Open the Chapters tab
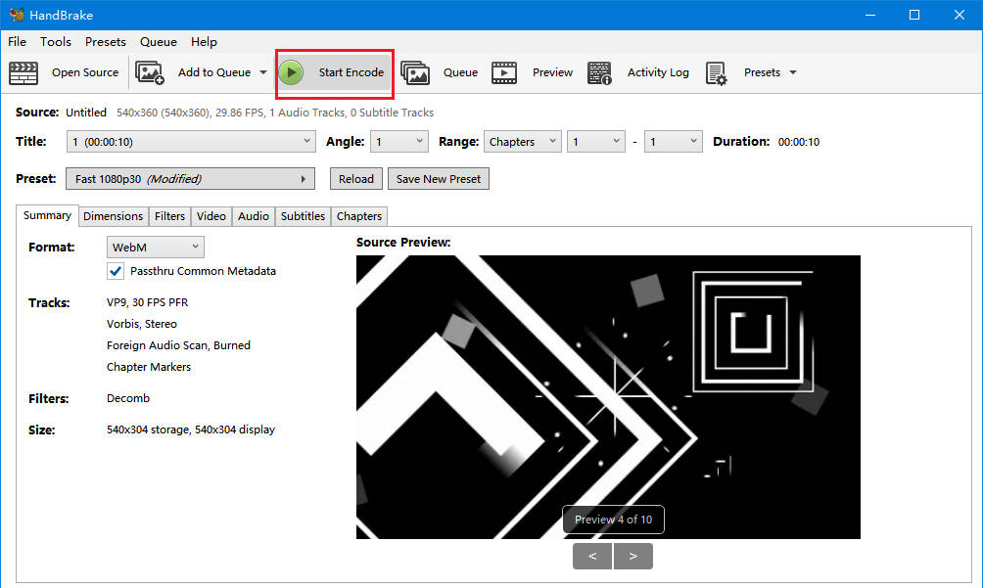 point(359,216)
